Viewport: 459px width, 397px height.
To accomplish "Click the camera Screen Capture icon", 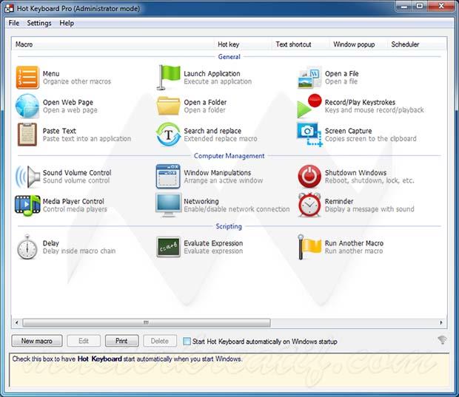I will pyautogui.click(x=309, y=135).
